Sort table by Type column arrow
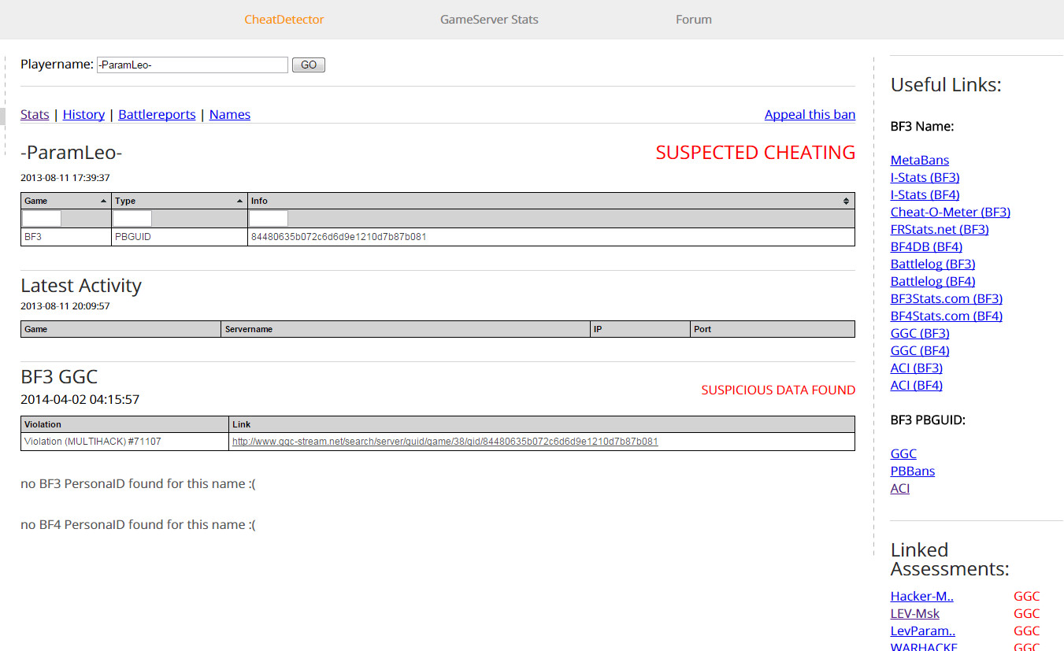The image size is (1064, 651). [x=239, y=201]
